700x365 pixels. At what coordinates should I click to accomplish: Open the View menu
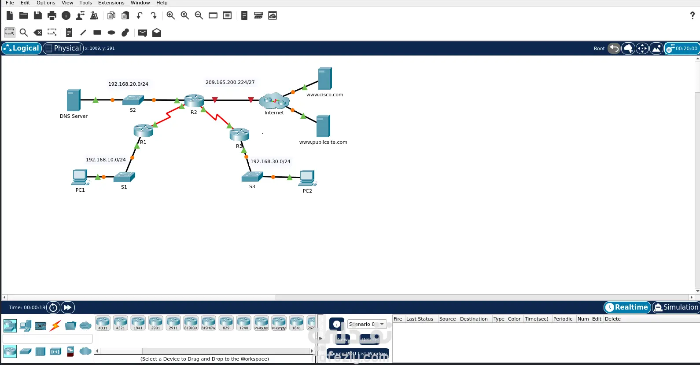coord(67,3)
